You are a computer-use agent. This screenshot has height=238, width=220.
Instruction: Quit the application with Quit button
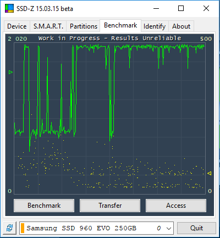coord(196,228)
